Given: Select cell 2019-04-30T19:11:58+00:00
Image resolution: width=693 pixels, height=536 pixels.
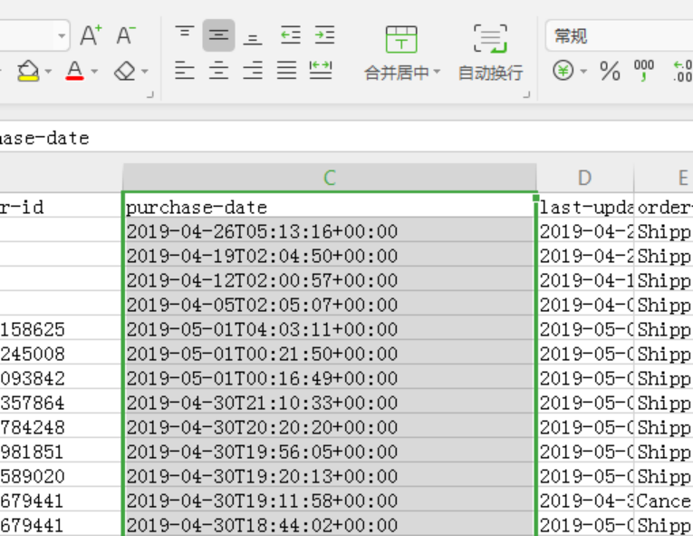Looking at the screenshot, I should 329,501.
